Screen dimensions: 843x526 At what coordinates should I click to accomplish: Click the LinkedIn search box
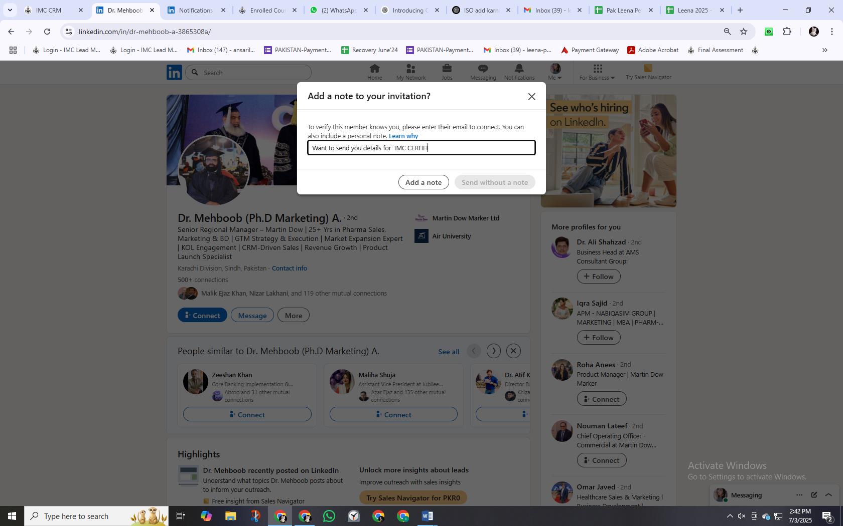click(x=248, y=73)
